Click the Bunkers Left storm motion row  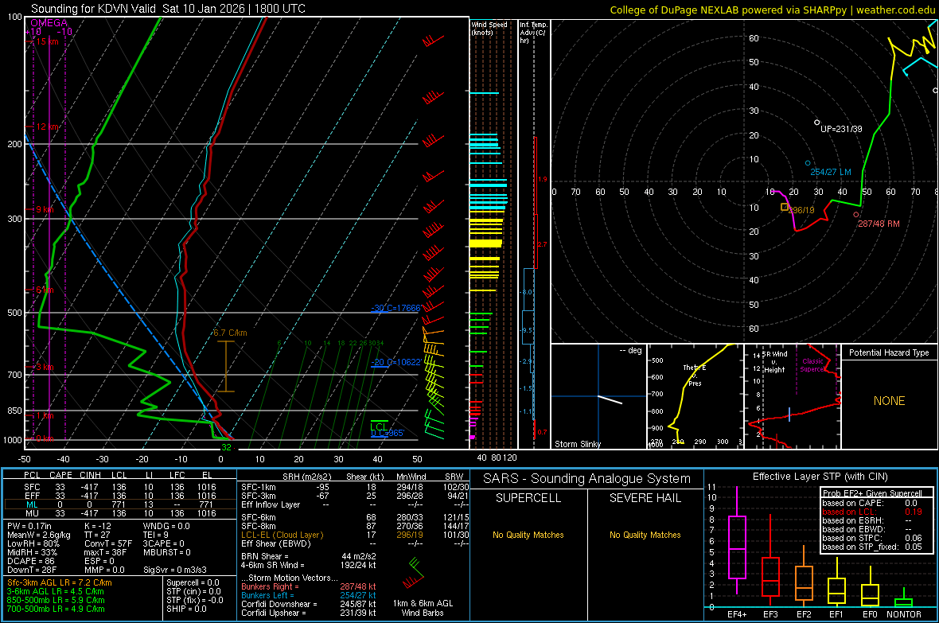point(309,595)
